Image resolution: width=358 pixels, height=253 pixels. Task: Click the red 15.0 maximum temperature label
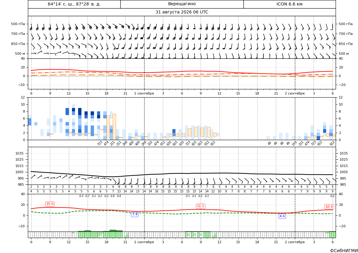(x=50, y=204)
